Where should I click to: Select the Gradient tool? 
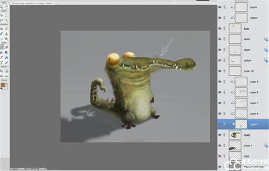point(7,52)
